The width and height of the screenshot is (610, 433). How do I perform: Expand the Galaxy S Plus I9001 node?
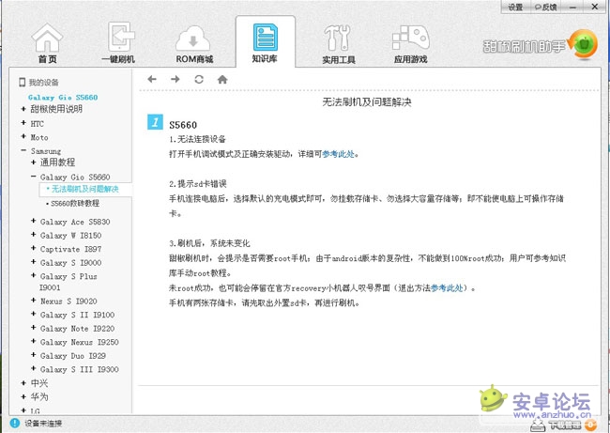point(34,275)
